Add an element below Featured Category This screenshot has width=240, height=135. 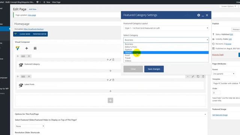(110, 71)
